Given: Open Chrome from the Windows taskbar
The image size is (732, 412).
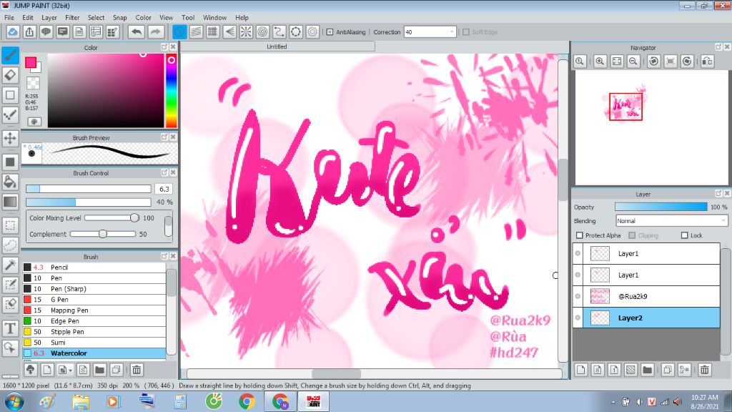Looking at the screenshot, I should 247,402.
